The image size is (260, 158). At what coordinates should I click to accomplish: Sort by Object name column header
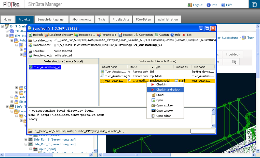(114, 67)
